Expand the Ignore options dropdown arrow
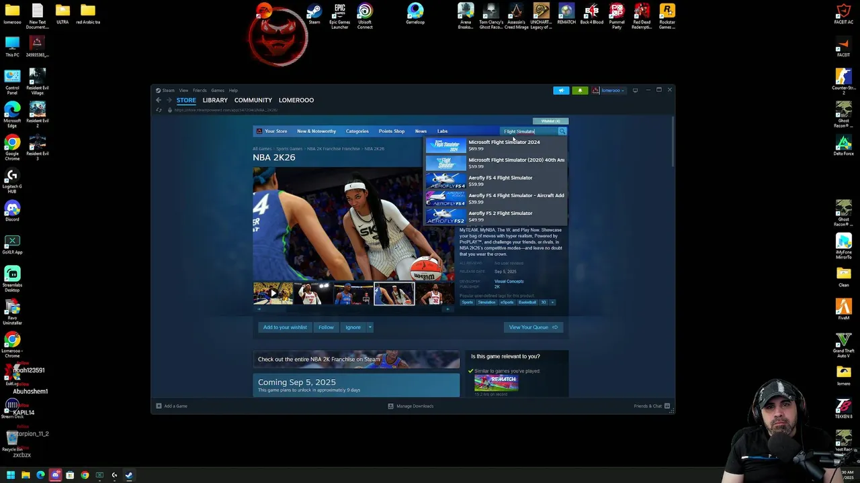Image resolution: width=860 pixels, height=483 pixels. [370, 327]
